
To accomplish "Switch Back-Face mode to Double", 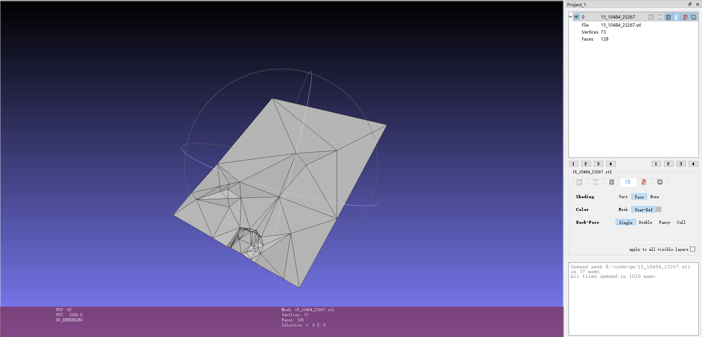I will point(645,222).
